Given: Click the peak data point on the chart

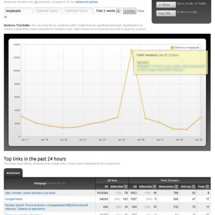Looking at the screenshot, I should [x=132, y=51].
